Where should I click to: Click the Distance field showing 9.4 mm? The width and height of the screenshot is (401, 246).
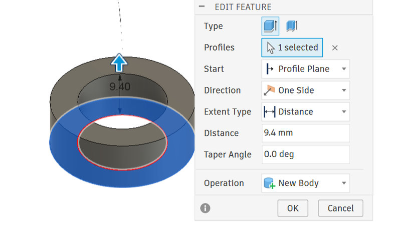click(305, 133)
